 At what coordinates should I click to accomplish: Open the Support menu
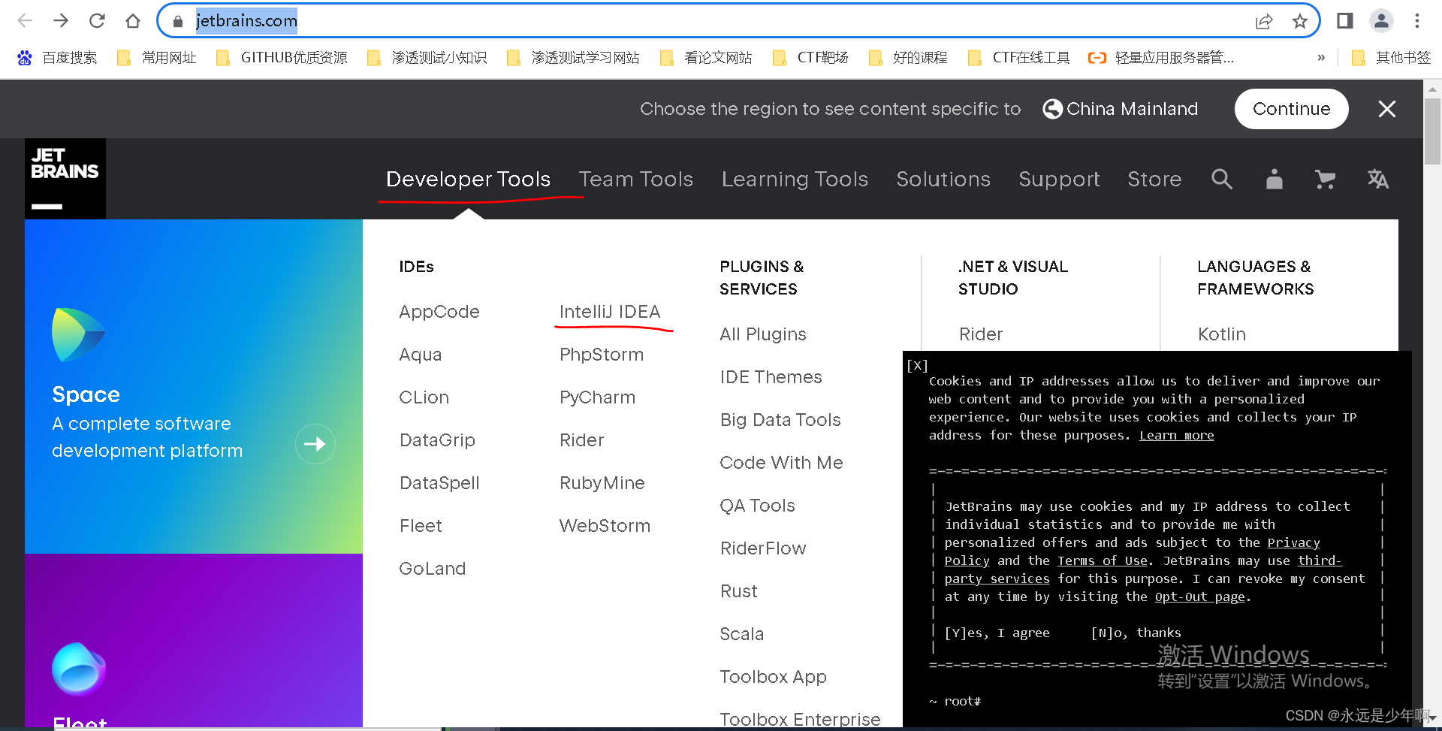coord(1059,179)
